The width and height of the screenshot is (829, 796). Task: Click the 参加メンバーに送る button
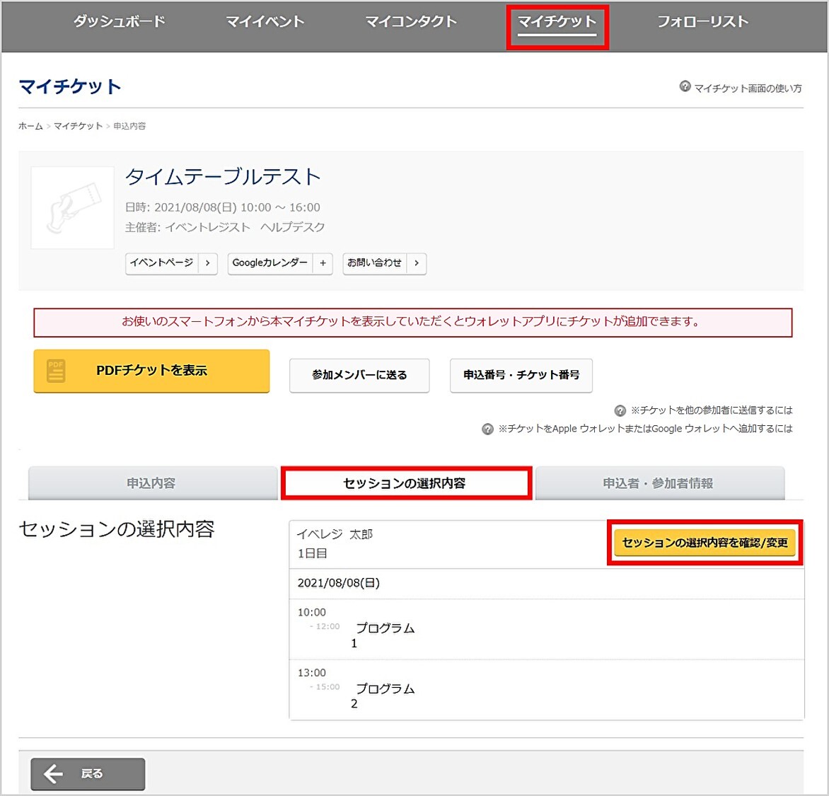tap(359, 376)
